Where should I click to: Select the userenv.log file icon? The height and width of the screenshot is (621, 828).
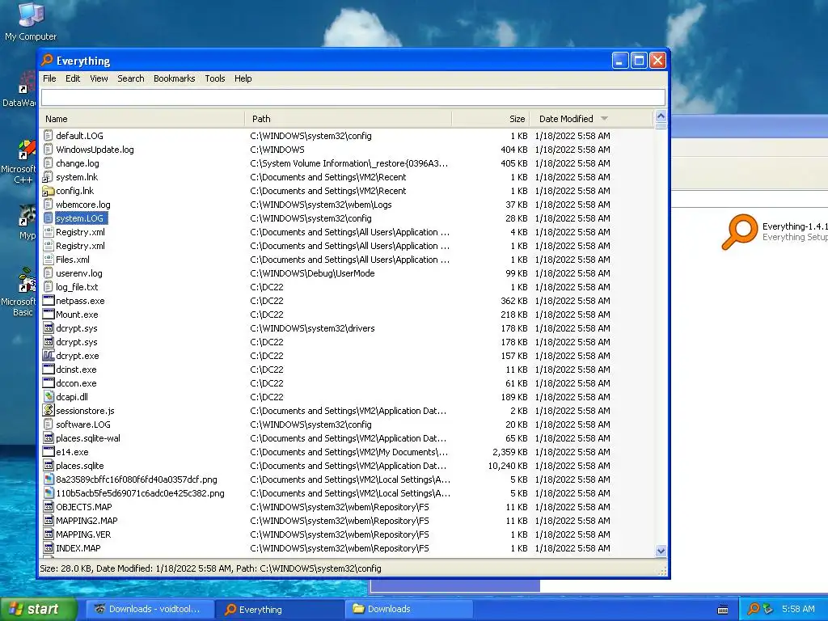click(48, 273)
